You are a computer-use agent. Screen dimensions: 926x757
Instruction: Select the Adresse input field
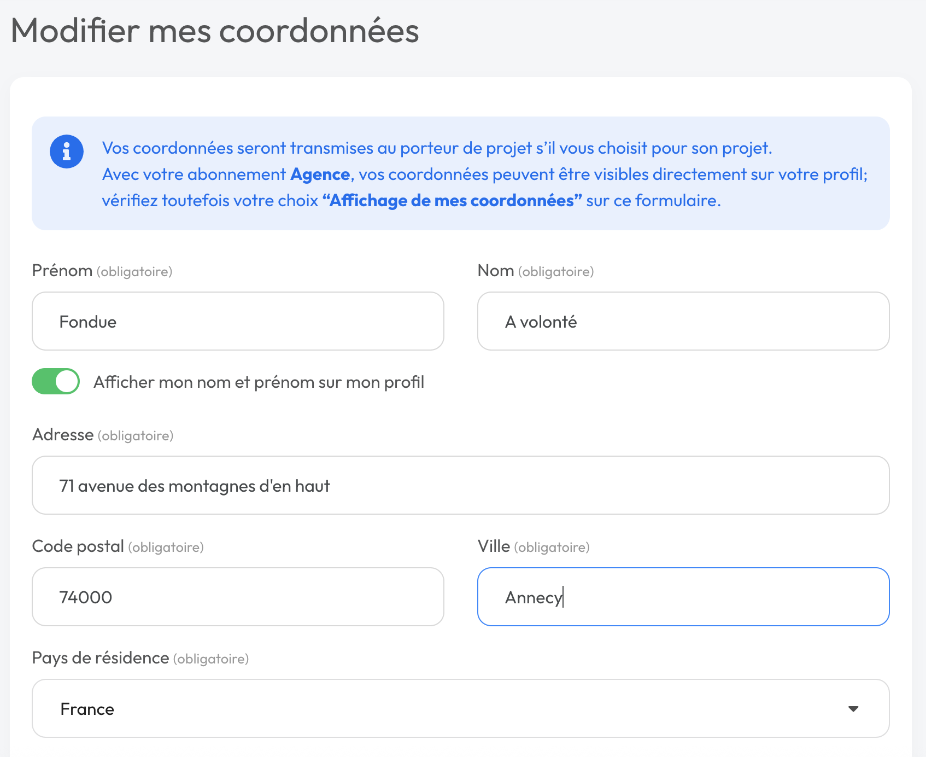coord(460,485)
